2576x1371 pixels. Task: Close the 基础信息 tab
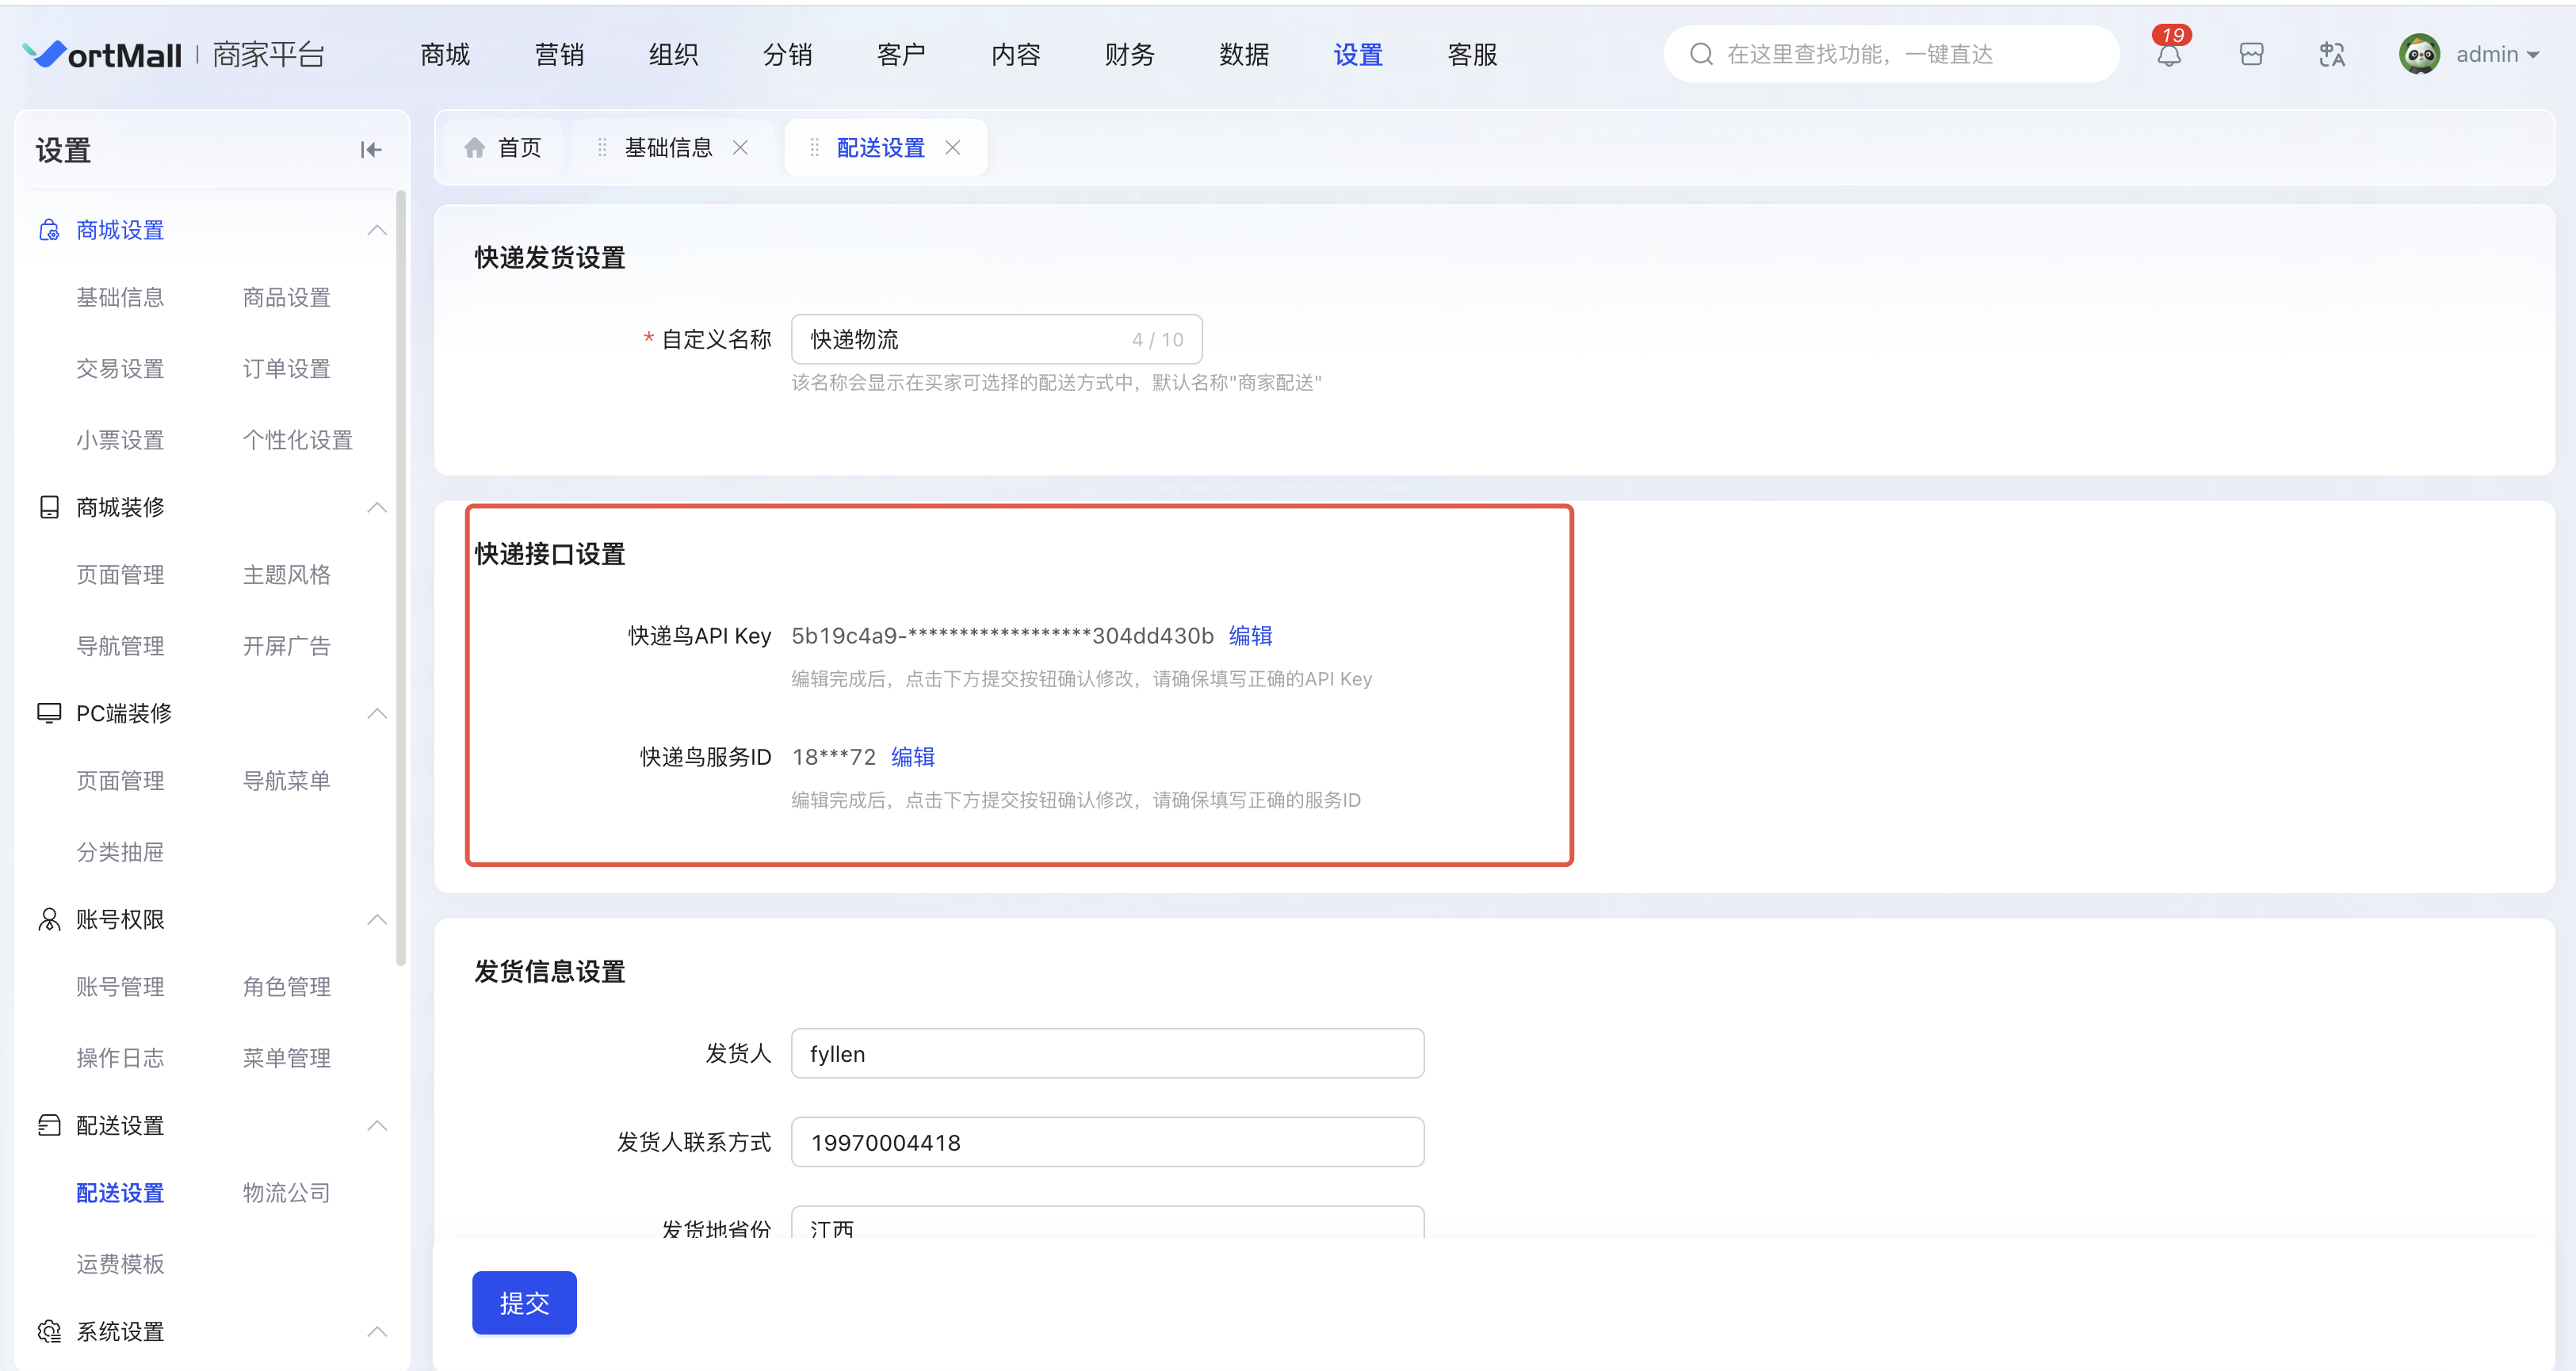740,148
